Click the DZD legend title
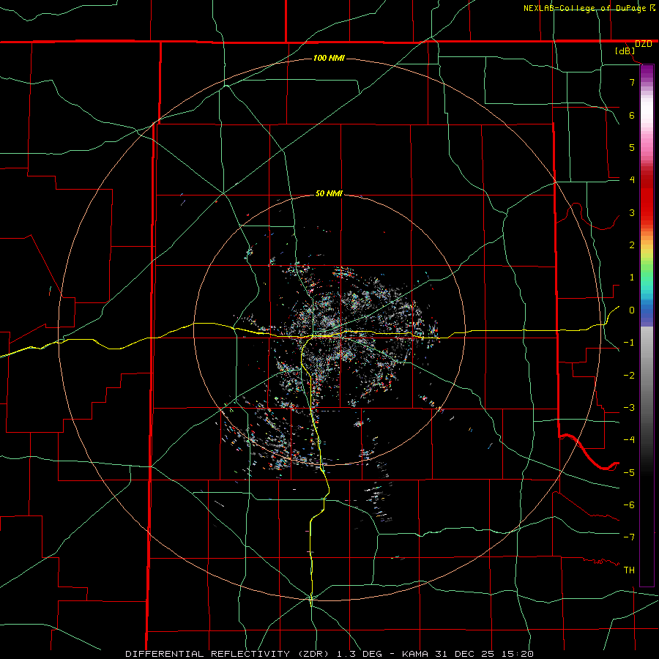Image resolution: width=659 pixels, height=659 pixels. [x=644, y=44]
